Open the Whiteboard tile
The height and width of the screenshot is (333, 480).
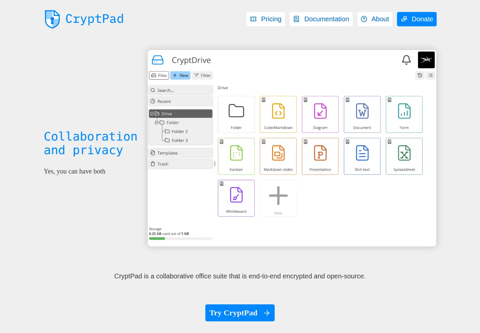click(236, 198)
